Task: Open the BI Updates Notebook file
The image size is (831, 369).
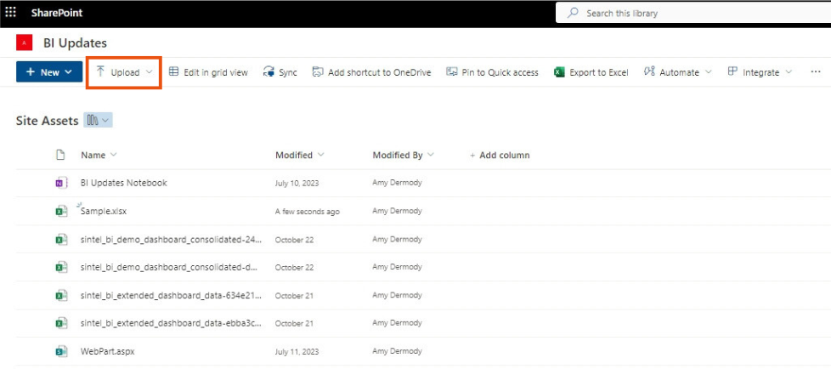Action: click(x=123, y=183)
